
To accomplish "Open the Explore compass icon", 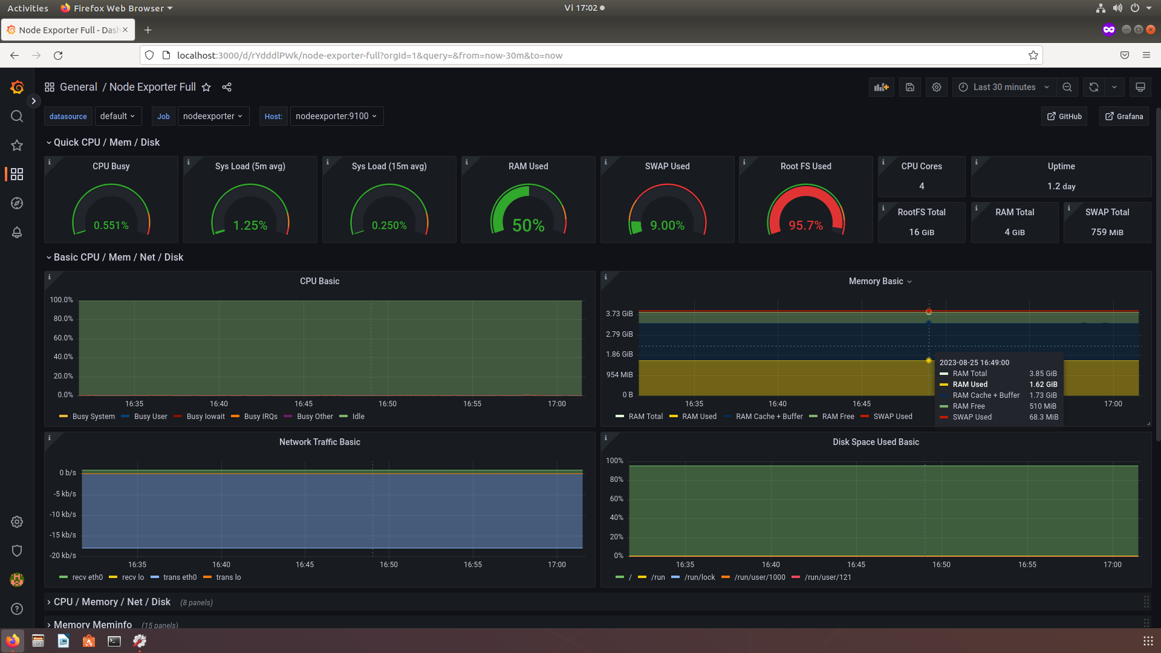I will tap(16, 203).
